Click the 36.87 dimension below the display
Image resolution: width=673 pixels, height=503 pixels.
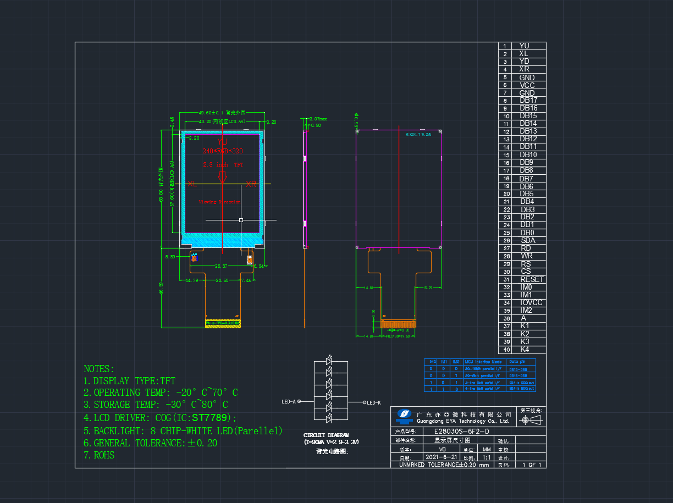[x=221, y=266]
